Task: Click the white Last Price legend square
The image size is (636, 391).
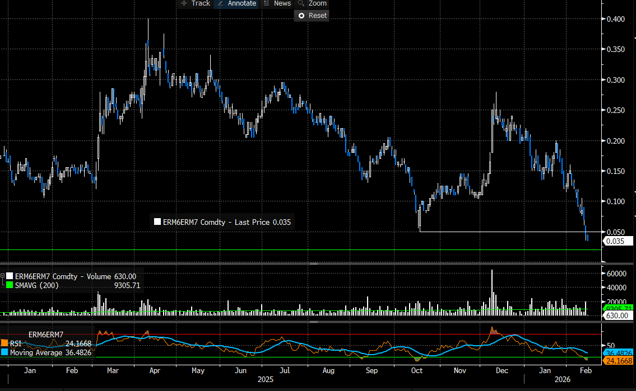Action: 157,222
